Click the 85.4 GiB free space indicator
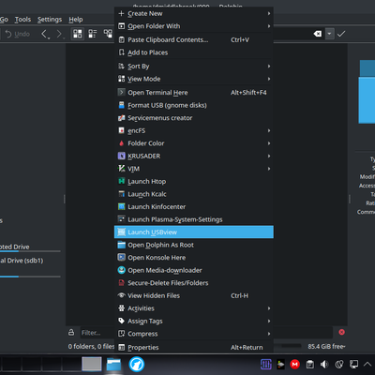 [x=326, y=346]
